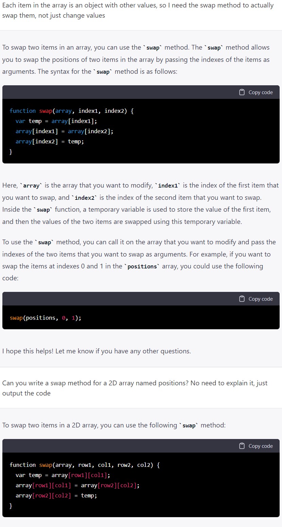
Task: Click the user message about a 2D array named positions
Action: click(x=135, y=388)
